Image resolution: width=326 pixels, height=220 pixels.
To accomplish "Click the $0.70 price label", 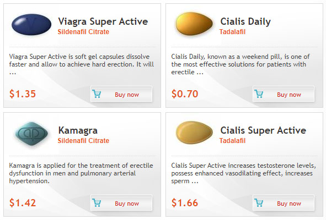I will [x=185, y=94].
